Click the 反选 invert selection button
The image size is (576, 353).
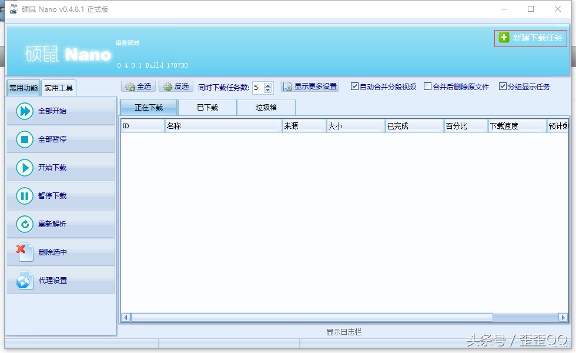[176, 86]
